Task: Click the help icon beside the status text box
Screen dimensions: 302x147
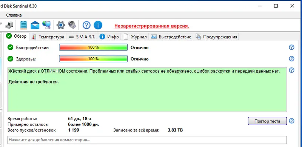Action: click(291, 70)
